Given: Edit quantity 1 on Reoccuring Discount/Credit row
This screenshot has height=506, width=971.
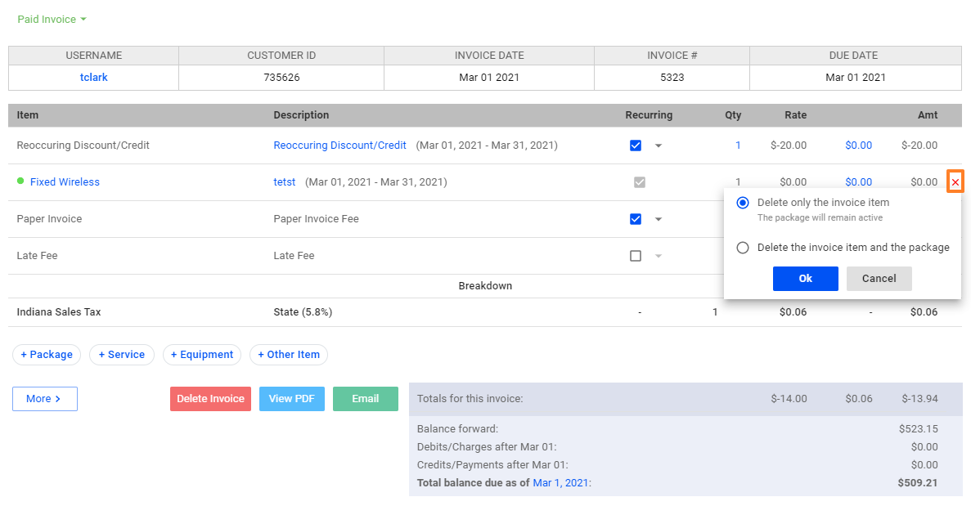Looking at the screenshot, I should coord(738,146).
